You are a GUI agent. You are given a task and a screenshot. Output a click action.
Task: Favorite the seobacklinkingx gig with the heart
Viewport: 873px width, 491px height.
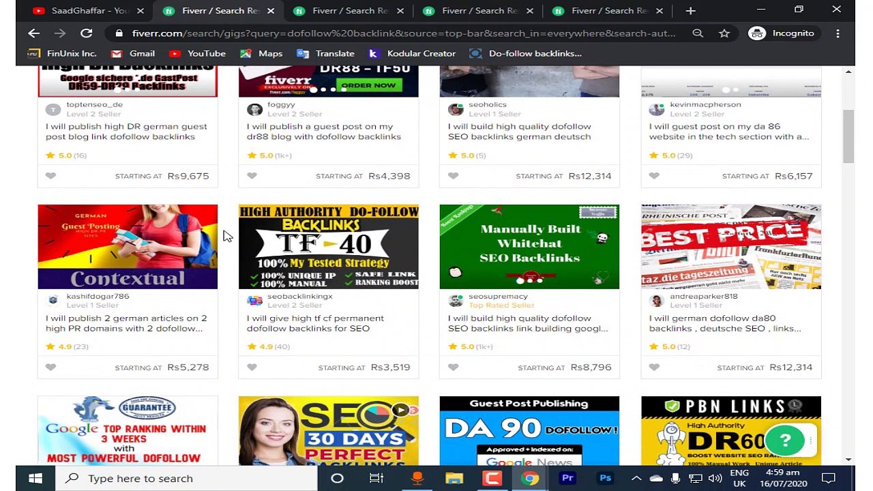(x=252, y=367)
